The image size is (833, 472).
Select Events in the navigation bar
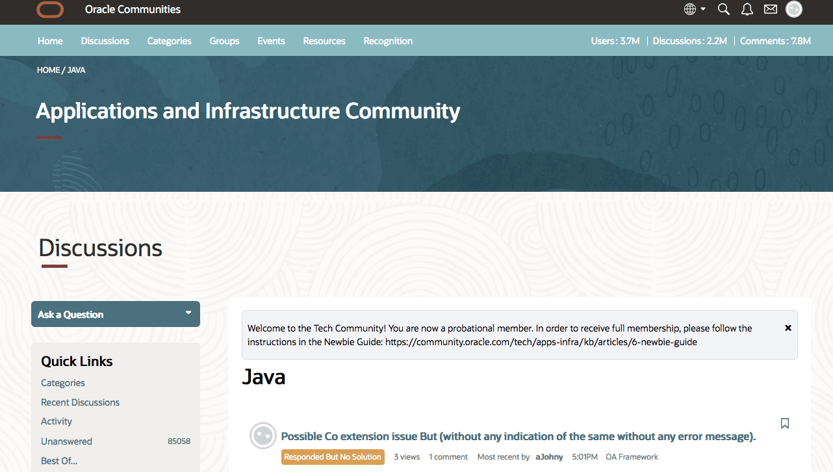click(x=271, y=40)
